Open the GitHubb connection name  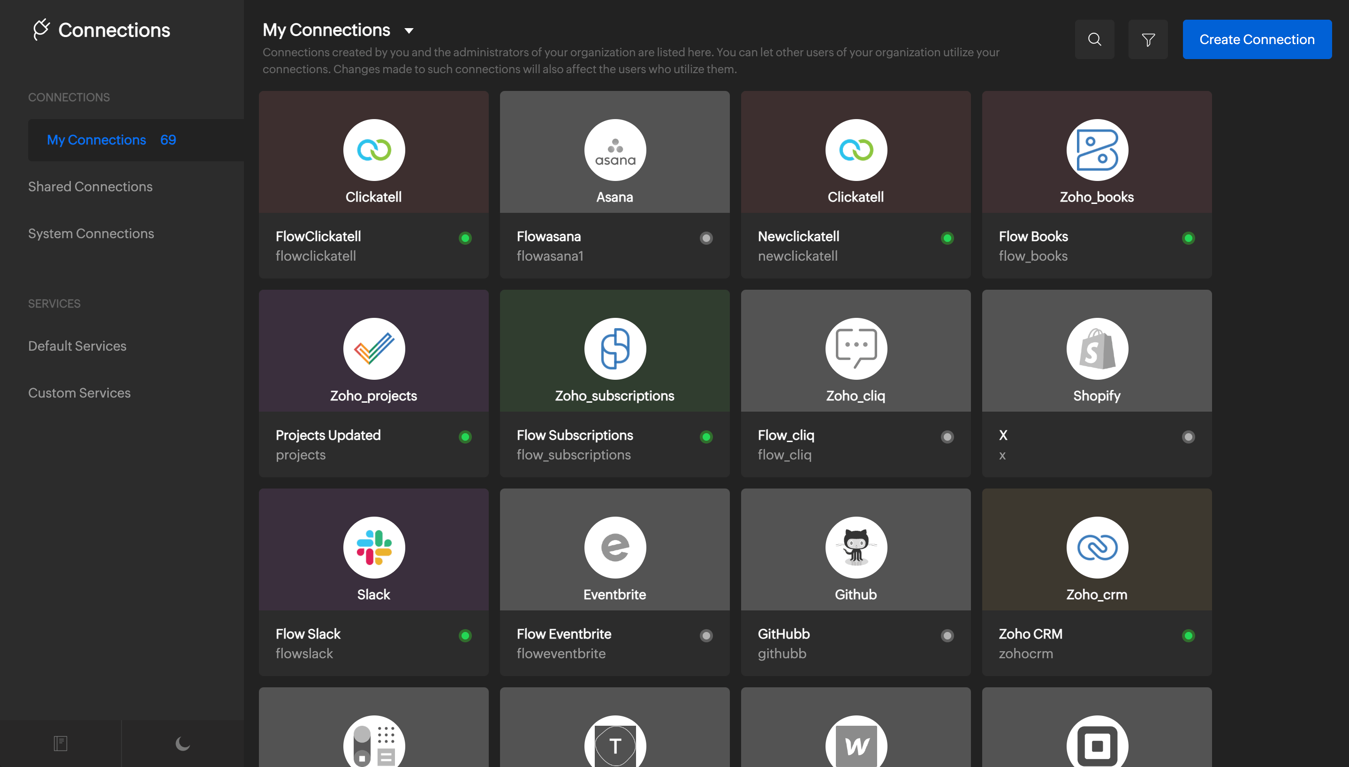[784, 634]
